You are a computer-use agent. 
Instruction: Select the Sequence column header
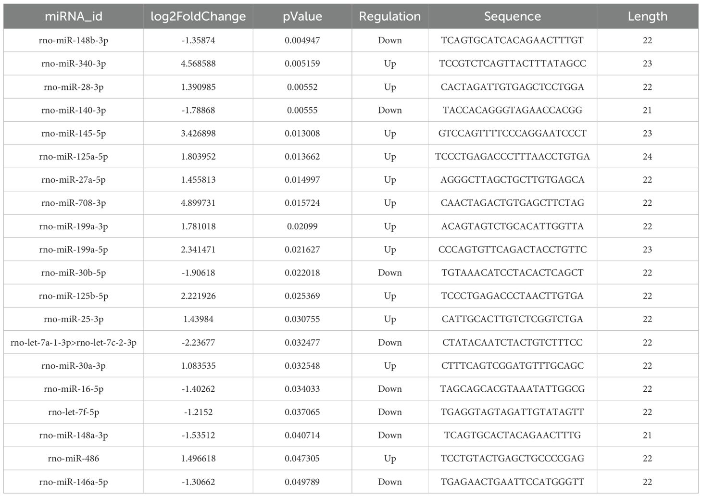[x=512, y=16]
